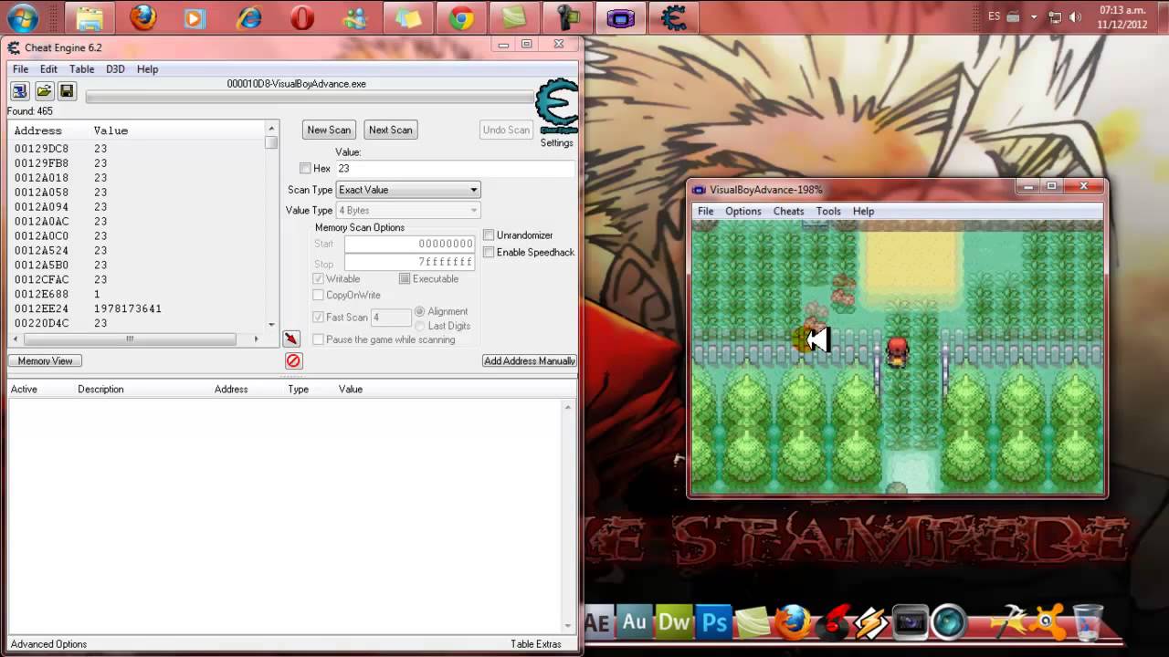Launch Google Chrome from the taskbar
This screenshot has height=657, width=1169.
click(x=461, y=17)
